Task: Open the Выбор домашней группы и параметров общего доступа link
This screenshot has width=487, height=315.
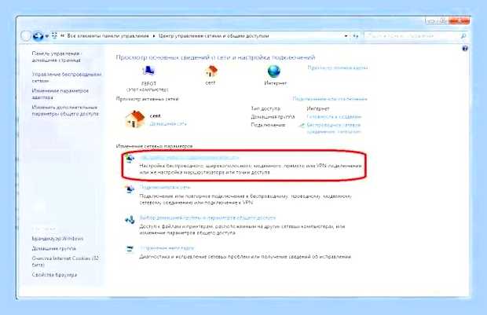Action: 207,218
